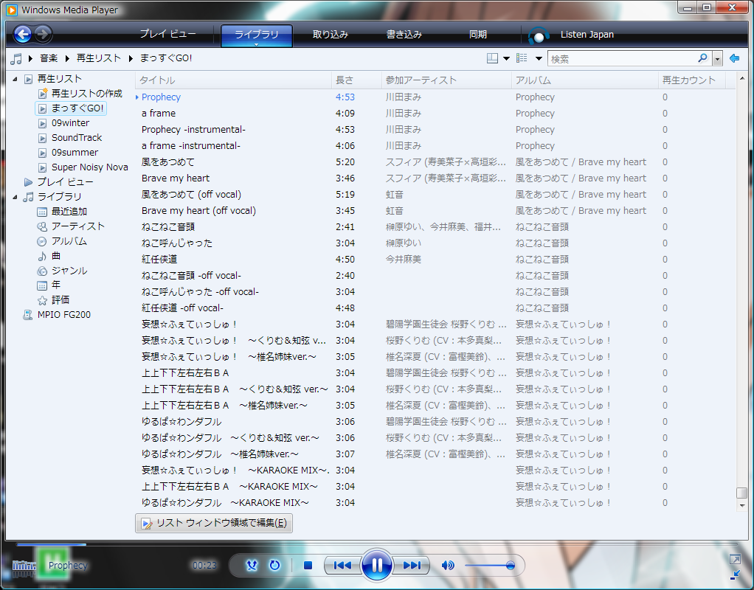
Task: Expand the arrow before 音楽 breadcrumb
Action: click(30, 58)
